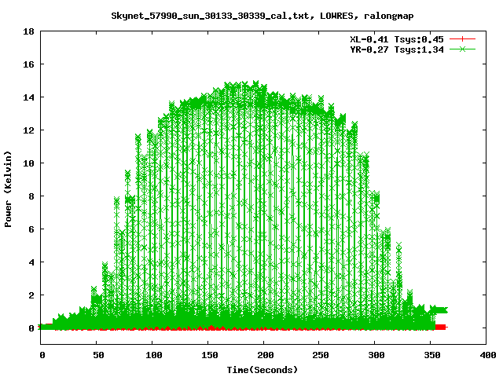Image resolution: width=503 pixels, height=377 pixels.
Task: Click the Power (Kelvin) axis label
Action: point(8,189)
